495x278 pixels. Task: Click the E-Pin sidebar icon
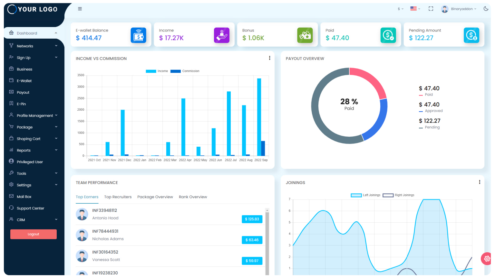11,104
